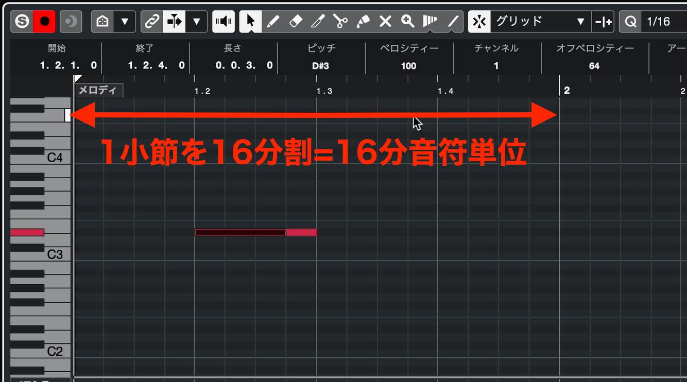The image size is (687, 382).
Task: Toggle the Solo Editor button
Action: (x=22, y=22)
